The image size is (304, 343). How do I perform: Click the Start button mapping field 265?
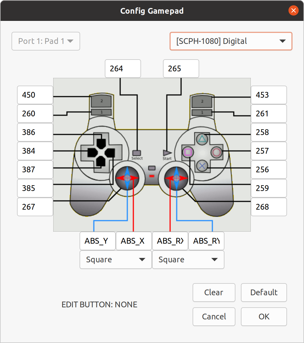(x=181, y=69)
